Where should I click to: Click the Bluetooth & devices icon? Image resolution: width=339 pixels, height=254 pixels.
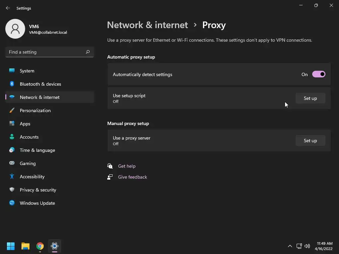pos(12,84)
